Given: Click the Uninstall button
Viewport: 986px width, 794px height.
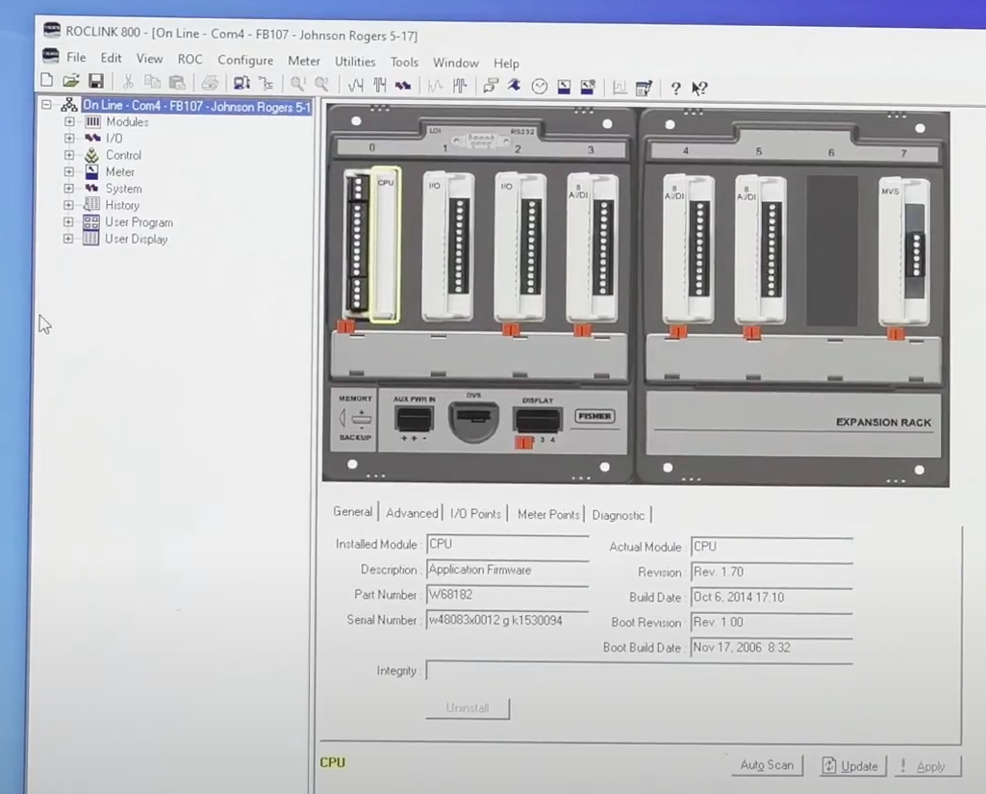Looking at the screenshot, I should tap(468, 707).
